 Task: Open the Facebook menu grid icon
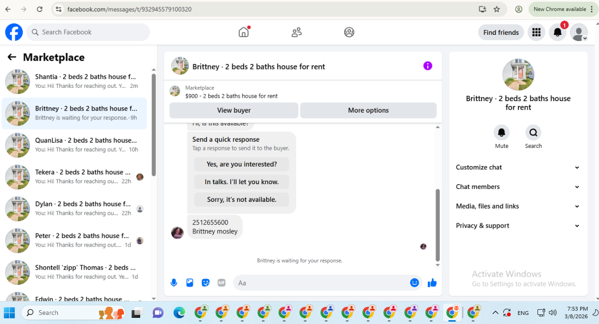pos(537,32)
